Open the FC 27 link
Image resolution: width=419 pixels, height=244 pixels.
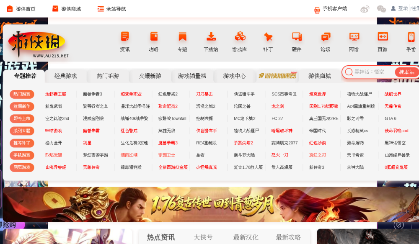pyautogui.click(x=277, y=118)
